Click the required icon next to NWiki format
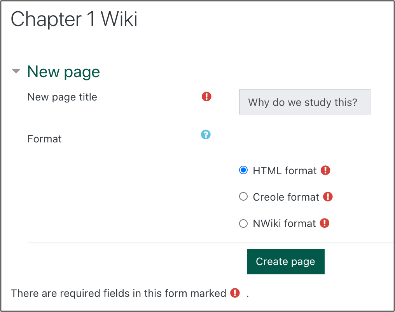The height and width of the screenshot is (312, 395). point(325,223)
